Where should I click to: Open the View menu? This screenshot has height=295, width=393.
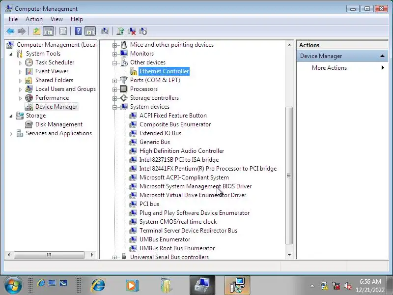[x=56, y=19]
